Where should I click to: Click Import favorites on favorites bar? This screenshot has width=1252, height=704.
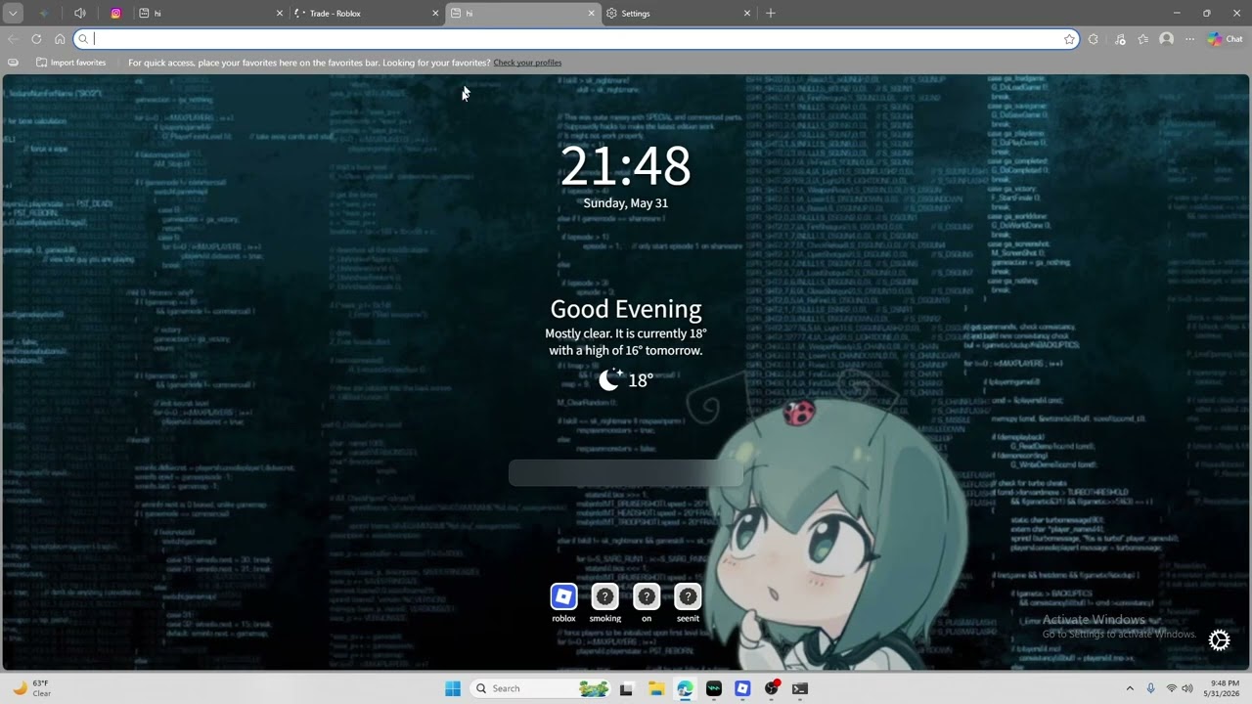[x=70, y=63]
